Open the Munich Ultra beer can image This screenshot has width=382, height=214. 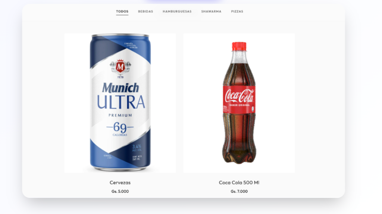[x=120, y=103]
